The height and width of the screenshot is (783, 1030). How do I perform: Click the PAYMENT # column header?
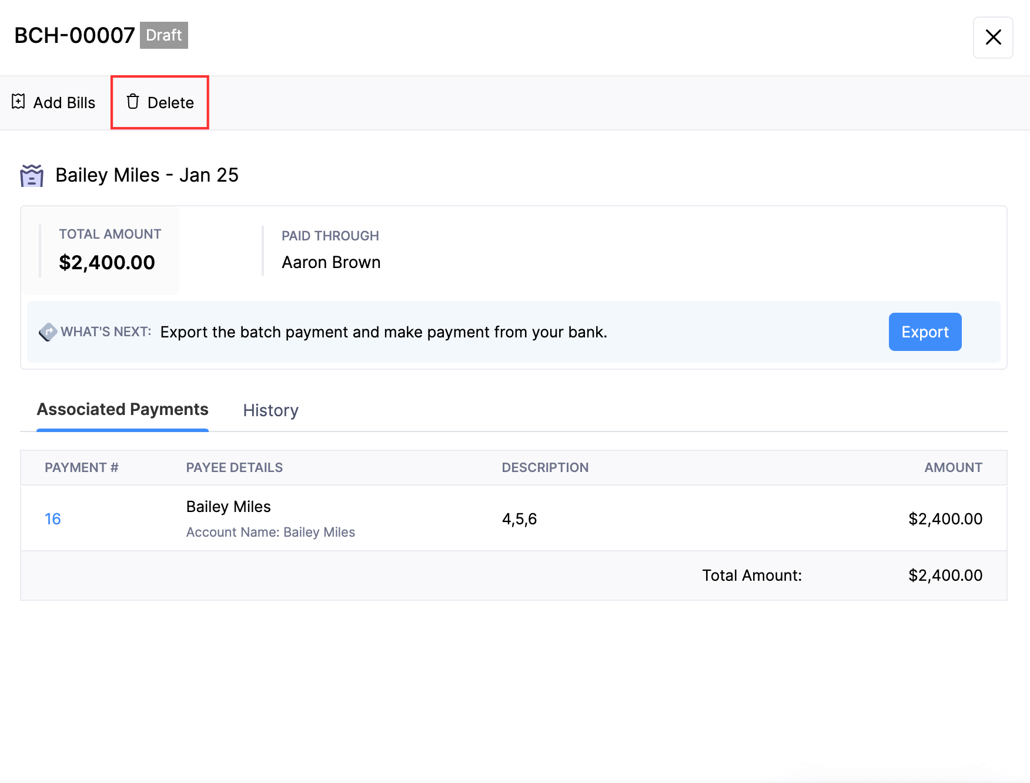[82, 468]
